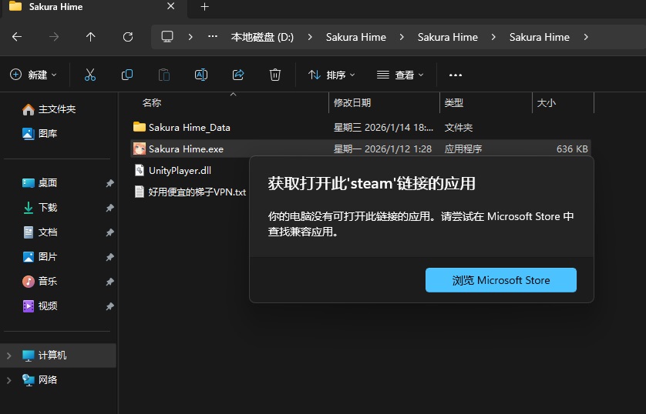The width and height of the screenshot is (646, 414).
Task: Click the computer monitor icon in address bar
Action: pyautogui.click(x=167, y=37)
